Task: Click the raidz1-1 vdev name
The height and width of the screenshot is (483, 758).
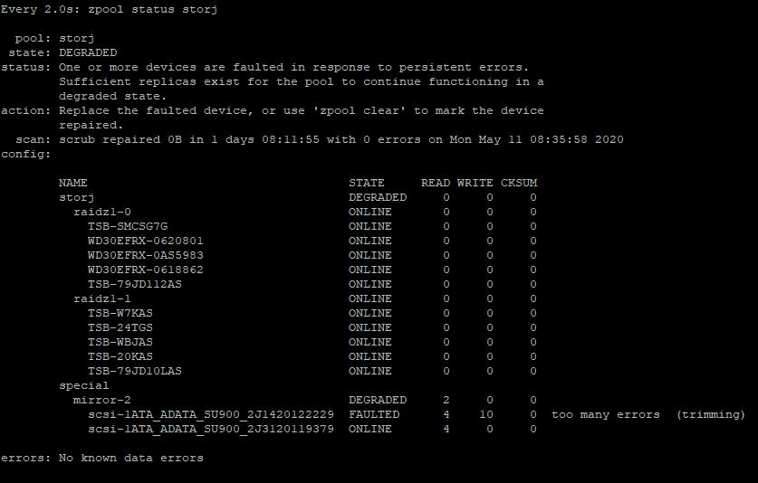Action: point(101,298)
